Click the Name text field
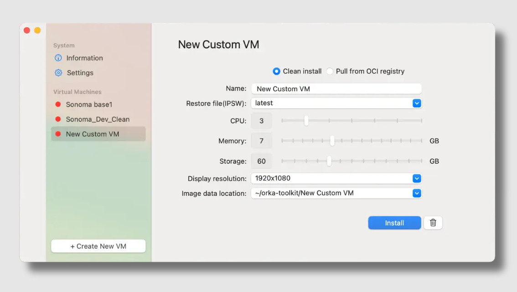The width and height of the screenshot is (517, 292). tap(336, 89)
